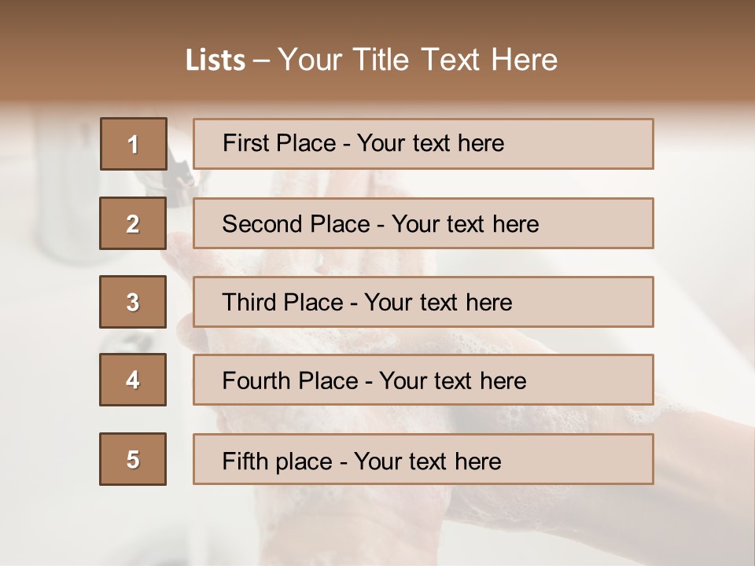
Task: Click the words "Second Place" in the second bar
Action: coord(296,224)
